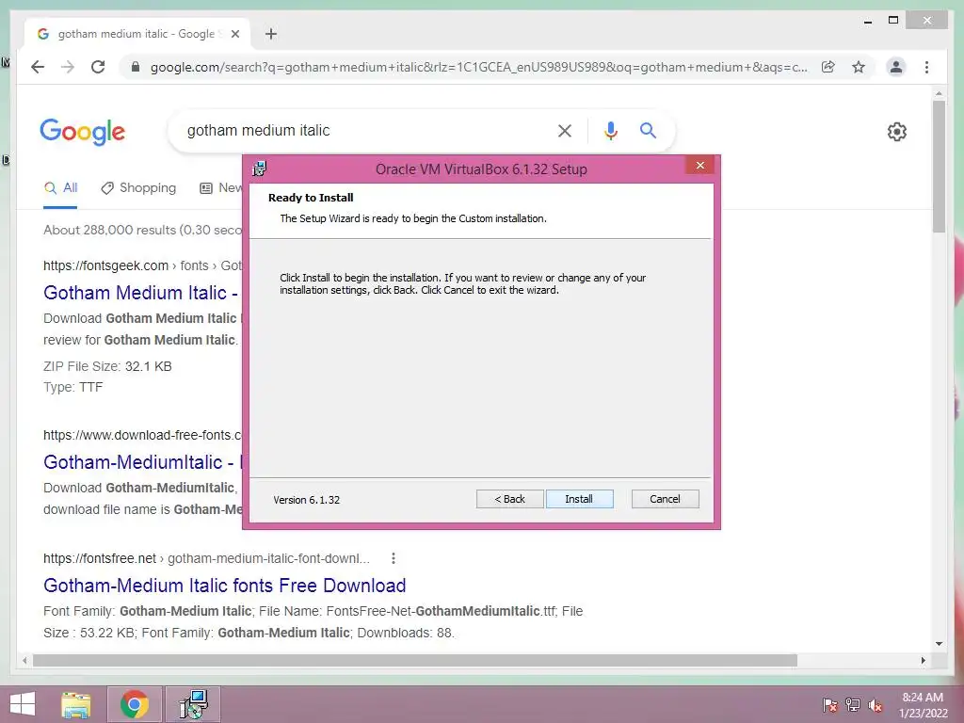Click the horizontal scrollbar thumb in Chrome
The width and height of the screenshot is (964, 723).
tap(415, 660)
